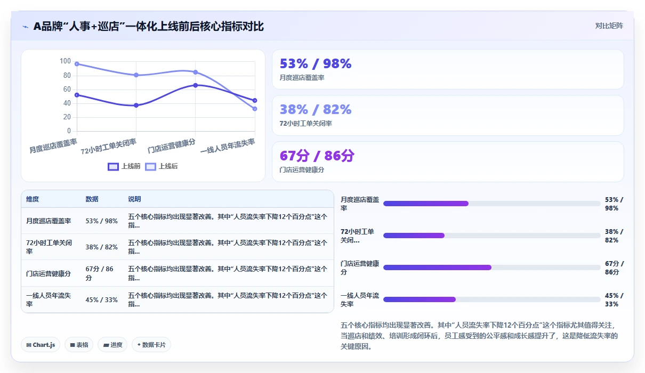
Task: Click the 月度巡店覆盖率 progress bar
Action: tap(491, 204)
